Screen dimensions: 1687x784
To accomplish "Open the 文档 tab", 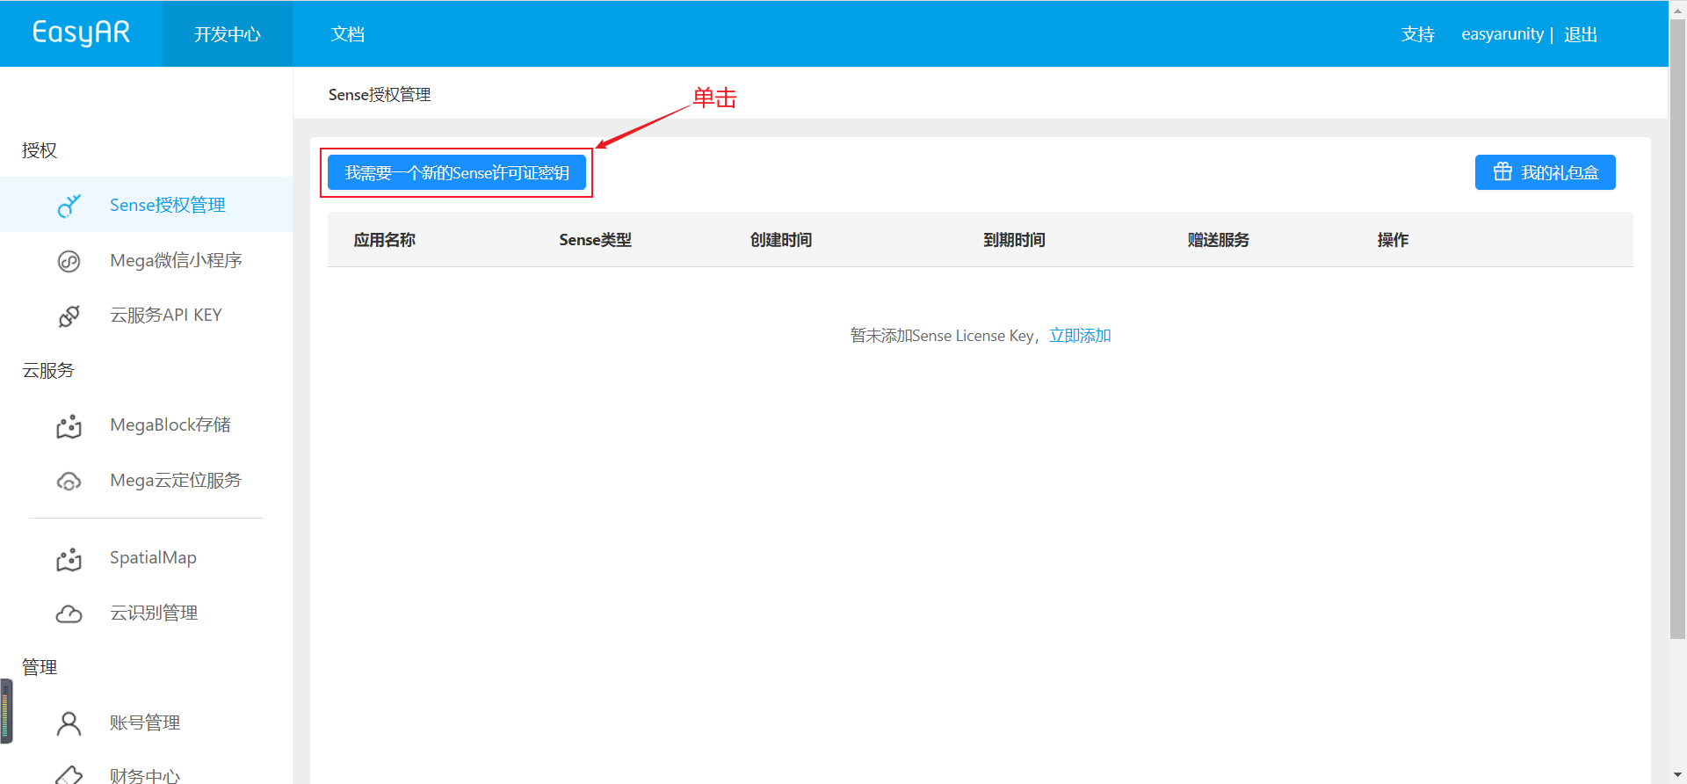I will click(x=347, y=33).
